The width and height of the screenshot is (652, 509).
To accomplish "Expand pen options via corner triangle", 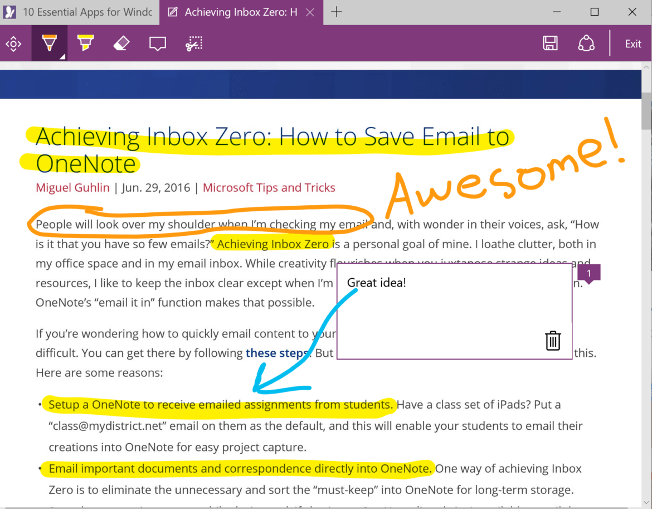I will pos(62,56).
